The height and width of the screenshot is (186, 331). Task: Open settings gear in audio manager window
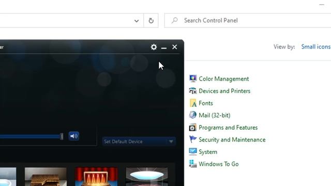click(x=154, y=47)
